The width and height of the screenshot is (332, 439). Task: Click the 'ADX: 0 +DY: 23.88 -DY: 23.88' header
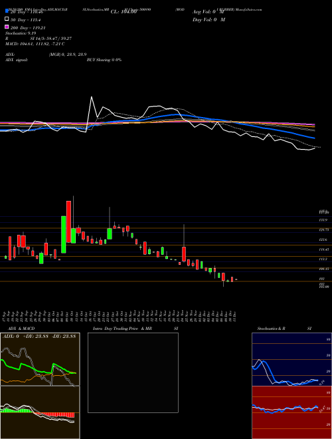[39, 337]
